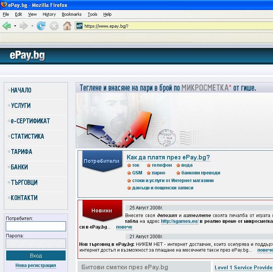Click the ток payment link
Viewport: 273px width, 272px height.
136,165
